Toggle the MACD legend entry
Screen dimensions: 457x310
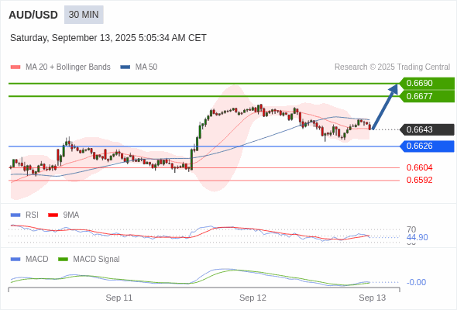tap(29, 259)
